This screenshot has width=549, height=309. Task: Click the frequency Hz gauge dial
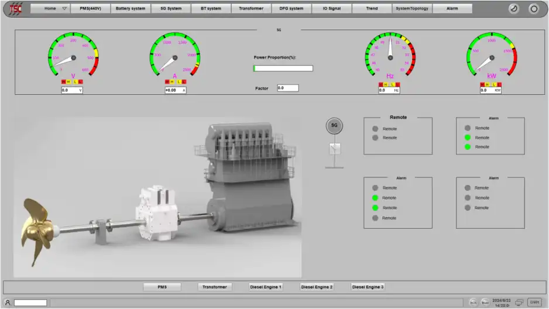pos(390,57)
